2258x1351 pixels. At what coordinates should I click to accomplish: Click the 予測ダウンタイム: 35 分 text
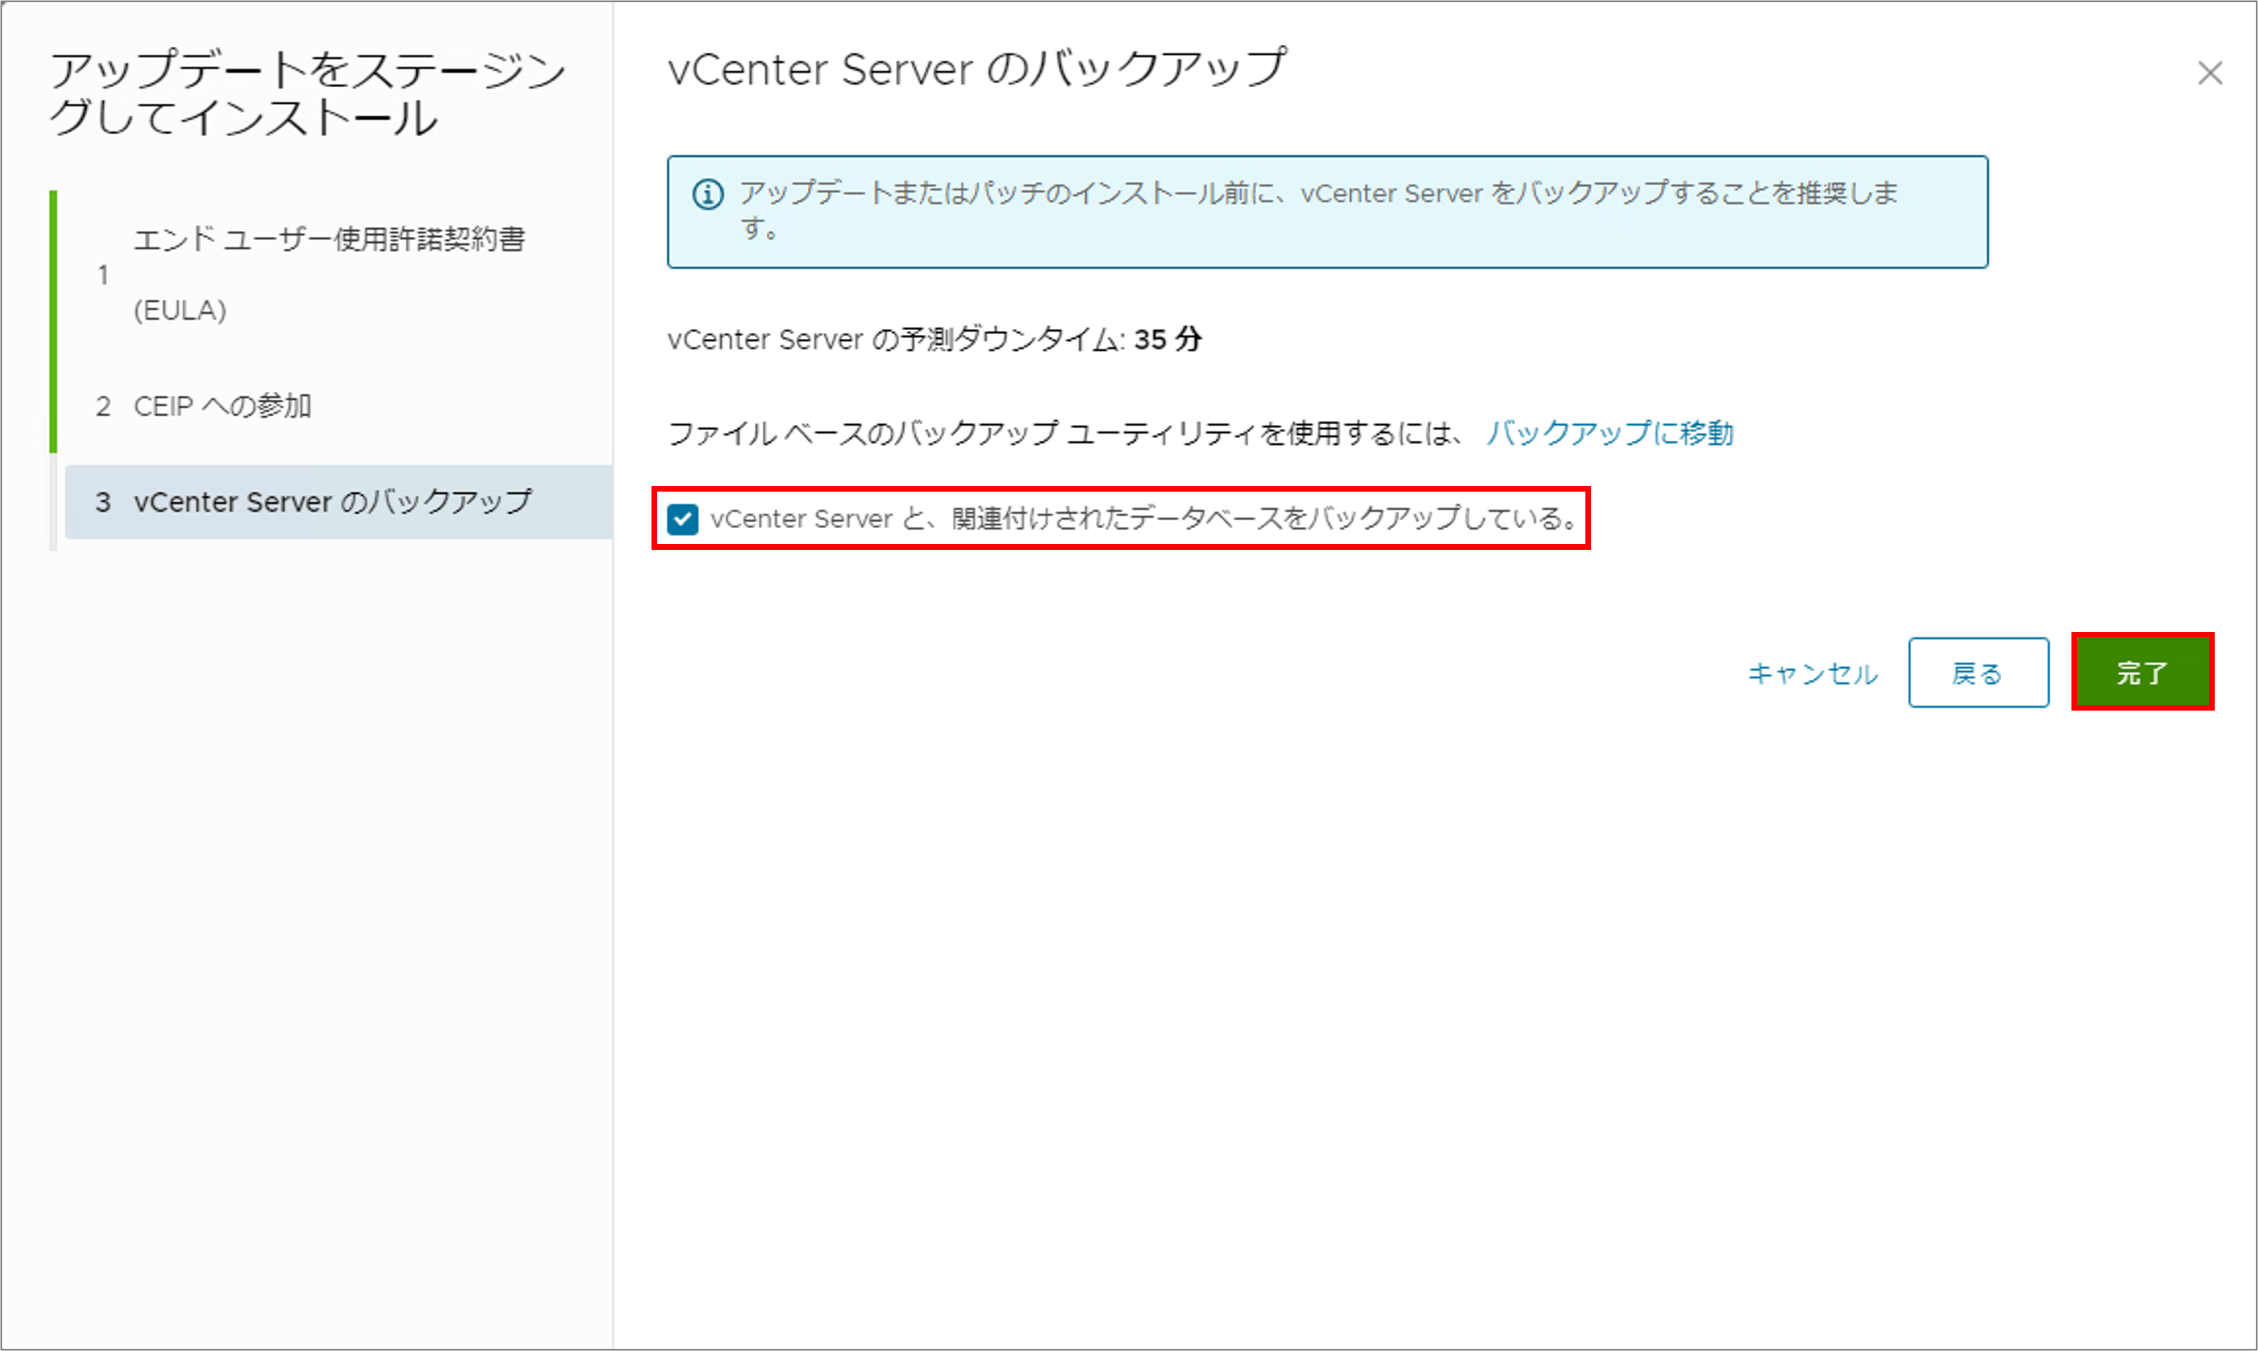pos(934,339)
